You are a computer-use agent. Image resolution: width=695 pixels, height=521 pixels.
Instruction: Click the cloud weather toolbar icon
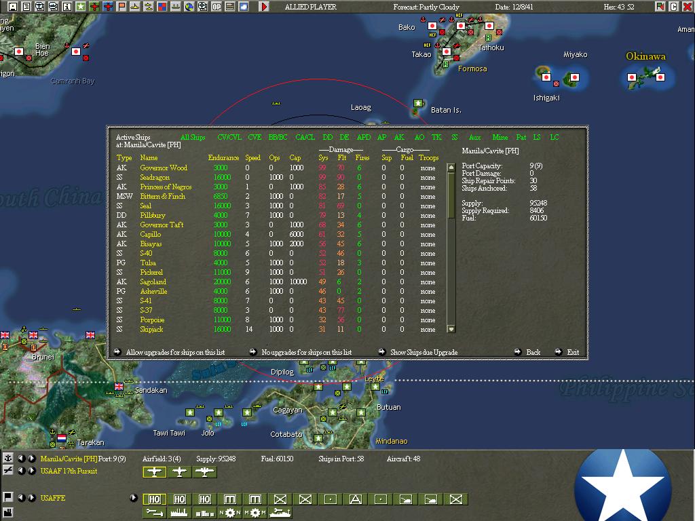click(244, 7)
